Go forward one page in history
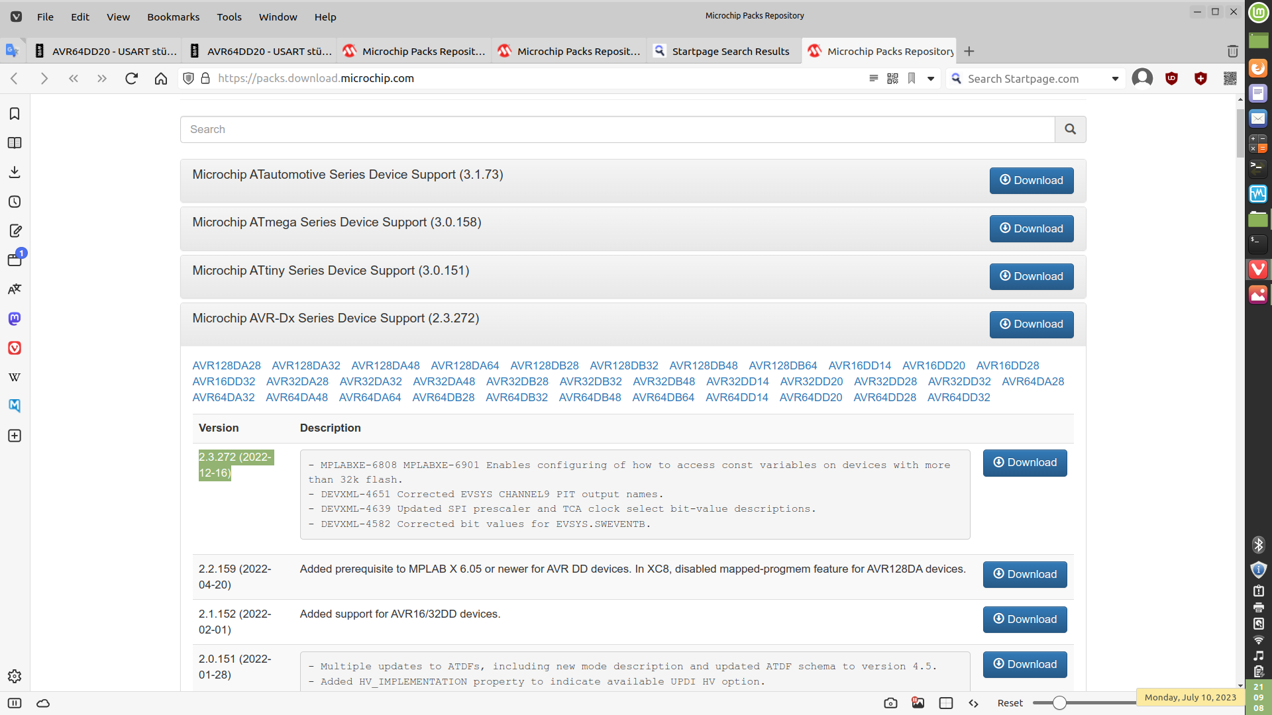 click(44, 79)
